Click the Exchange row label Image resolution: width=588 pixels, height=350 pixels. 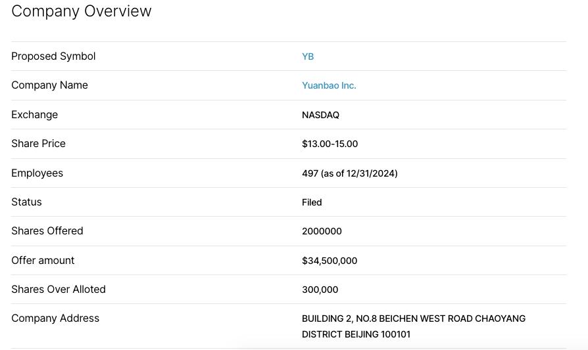(x=34, y=115)
